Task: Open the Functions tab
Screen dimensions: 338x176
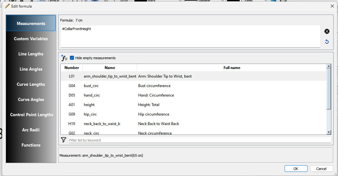Action: point(31,145)
